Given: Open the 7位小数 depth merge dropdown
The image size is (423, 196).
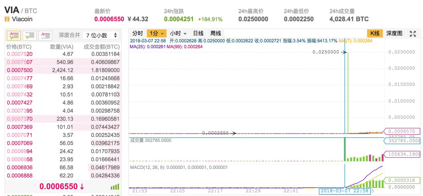Looking at the screenshot, I should 100,35.
